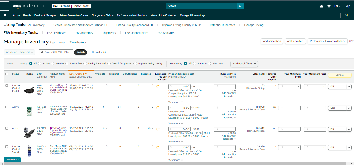Open Account Health menu item
This screenshot has width=354, height=165.
coord(22,15)
